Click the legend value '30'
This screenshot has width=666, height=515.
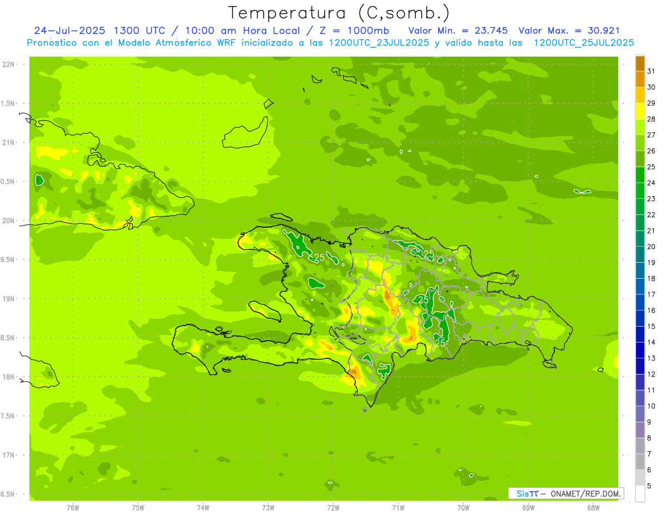click(652, 87)
